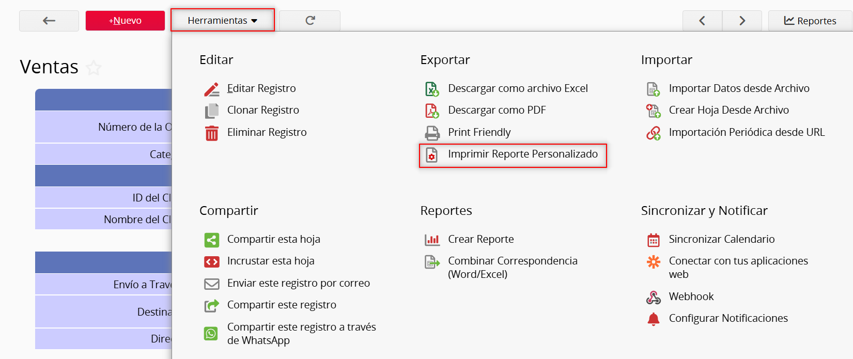Click the Excel download icon

[x=432, y=89]
